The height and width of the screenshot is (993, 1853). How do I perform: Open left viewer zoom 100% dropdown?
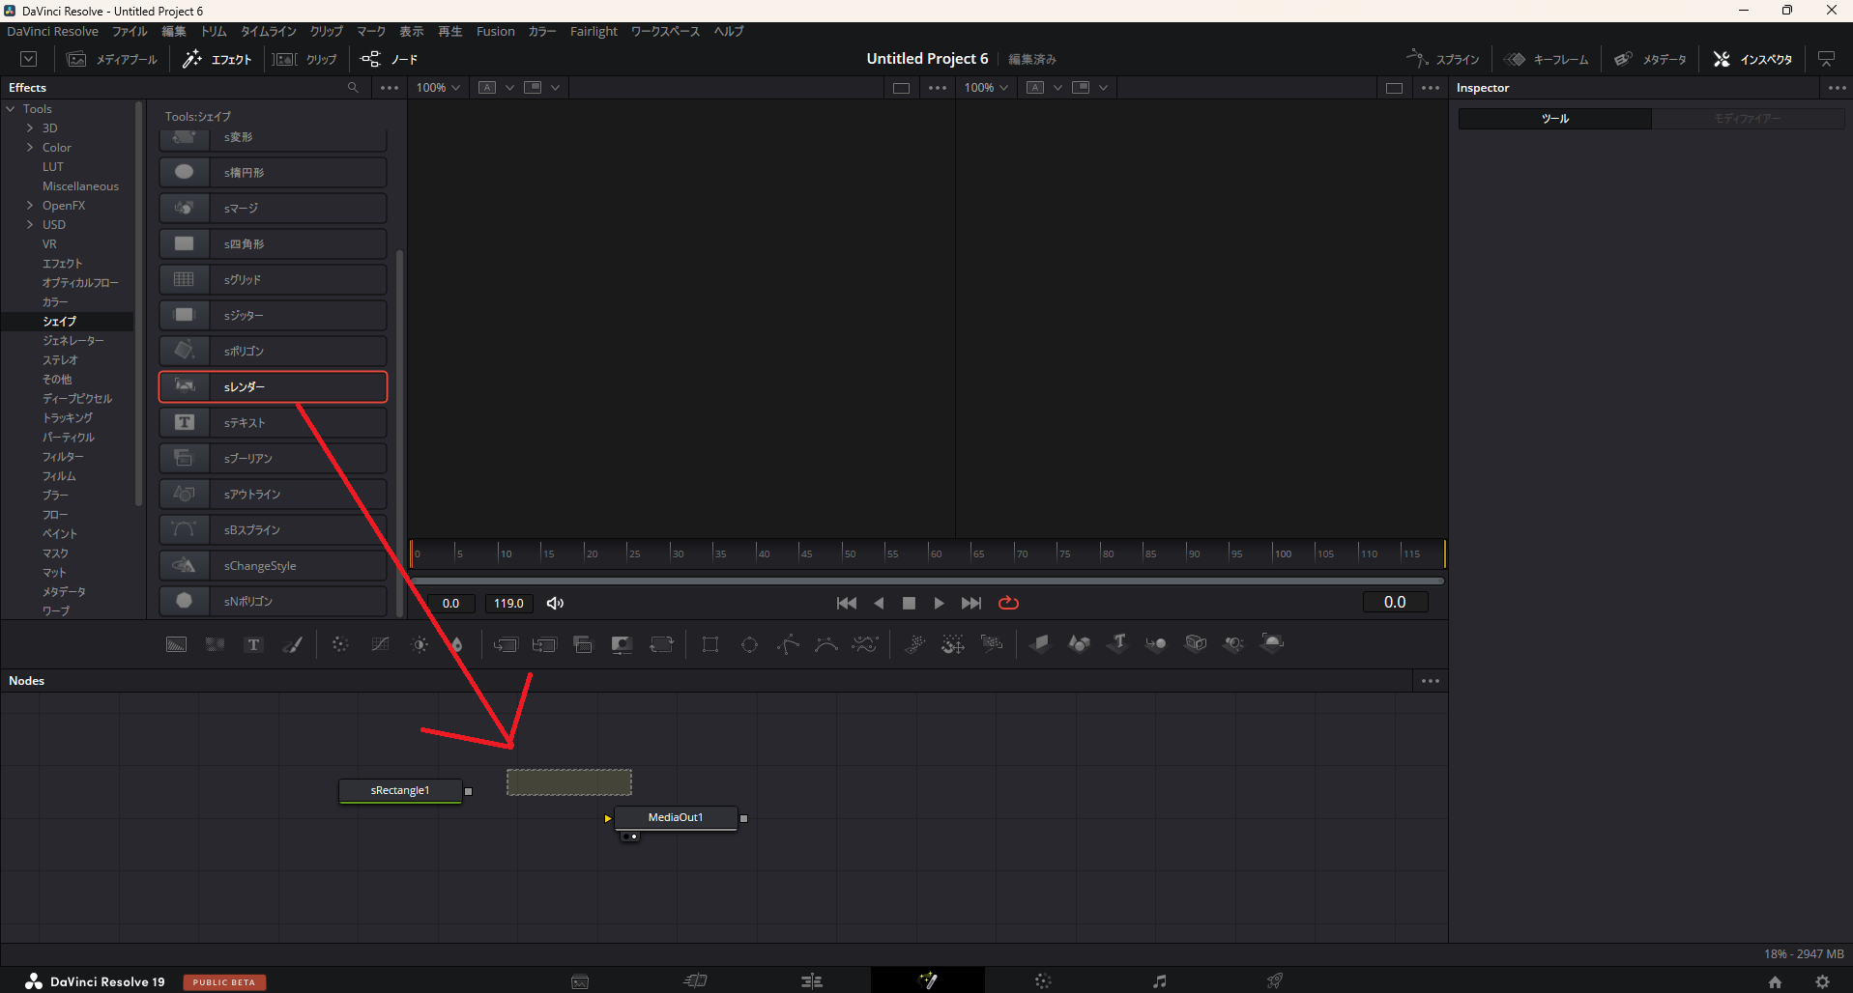coord(438,88)
